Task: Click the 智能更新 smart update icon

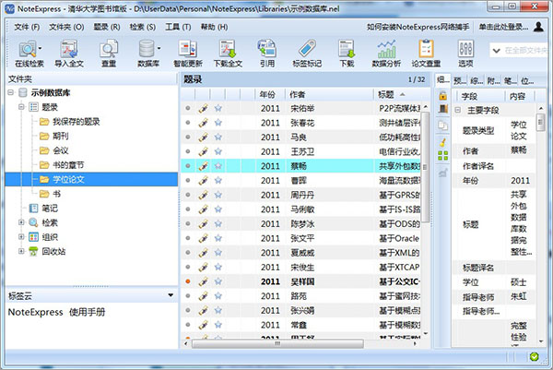Action: [x=188, y=54]
